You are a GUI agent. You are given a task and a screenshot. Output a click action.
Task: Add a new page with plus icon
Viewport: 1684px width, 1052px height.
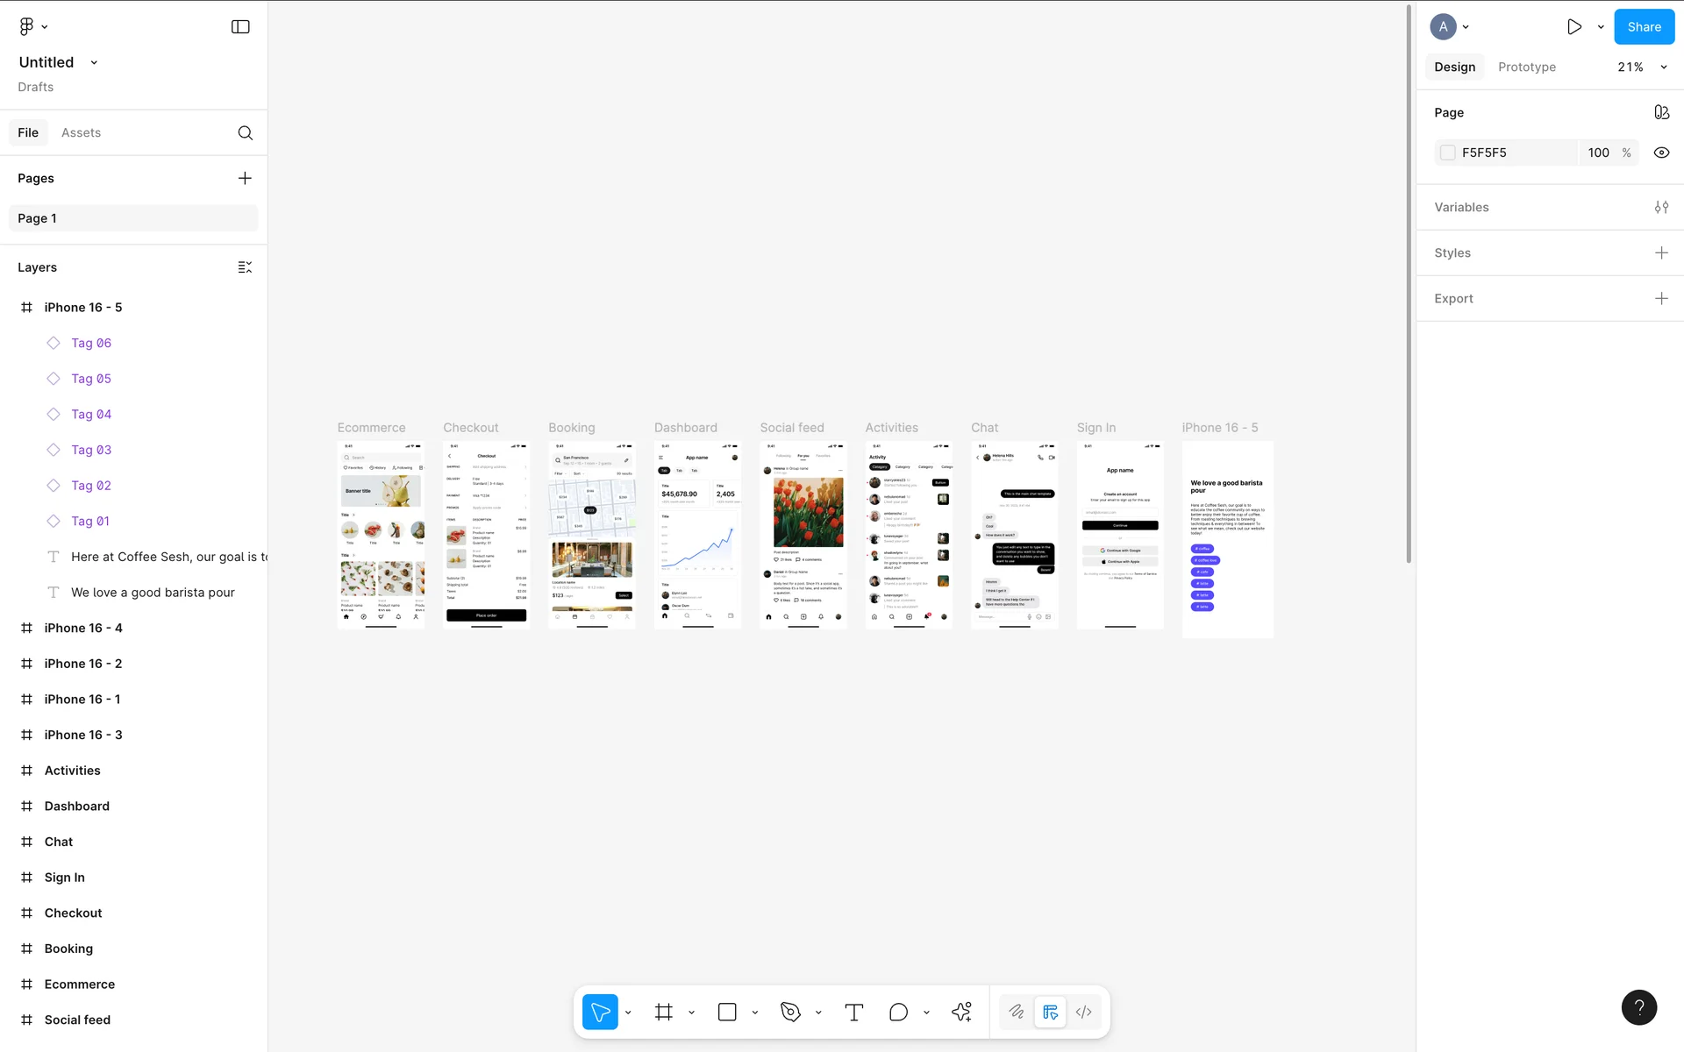245,178
